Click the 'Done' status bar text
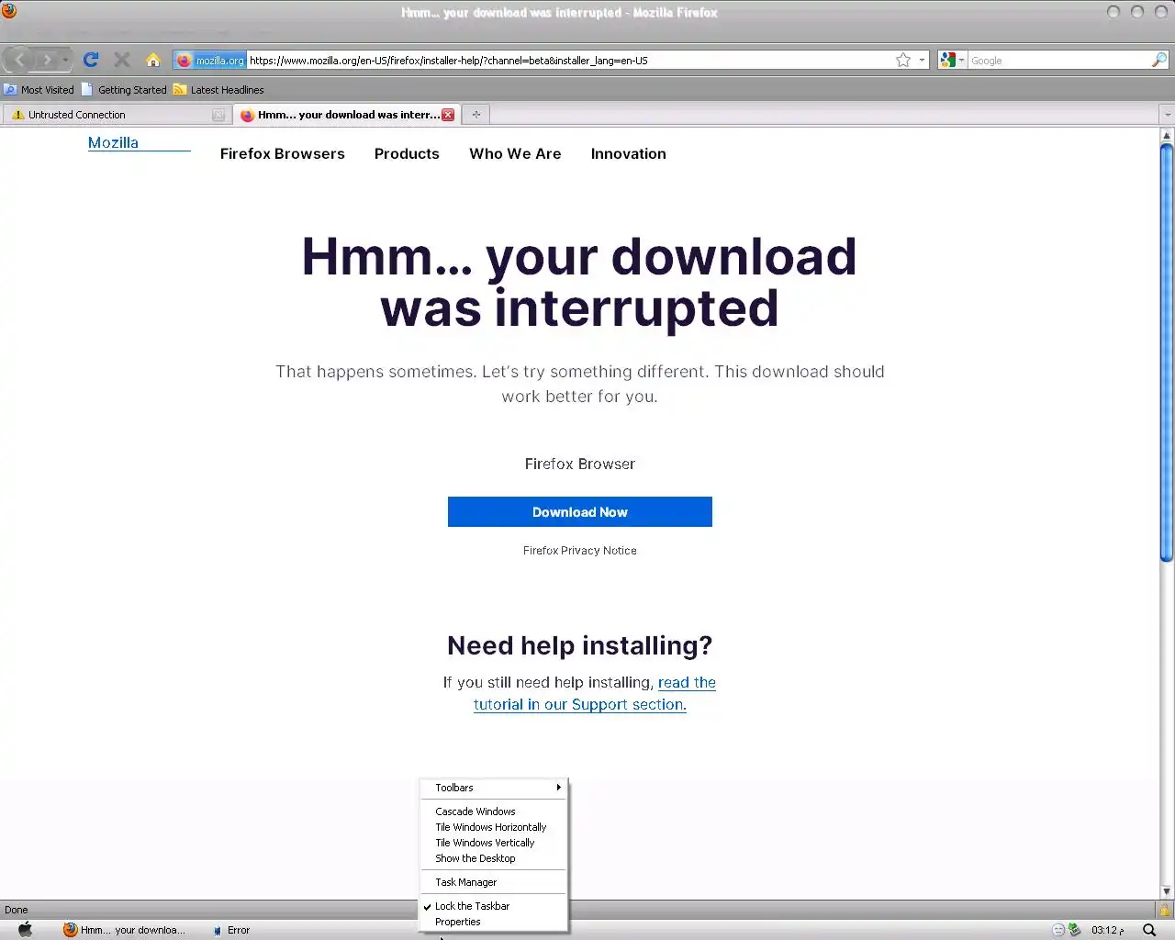1175x940 pixels. [16, 910]
